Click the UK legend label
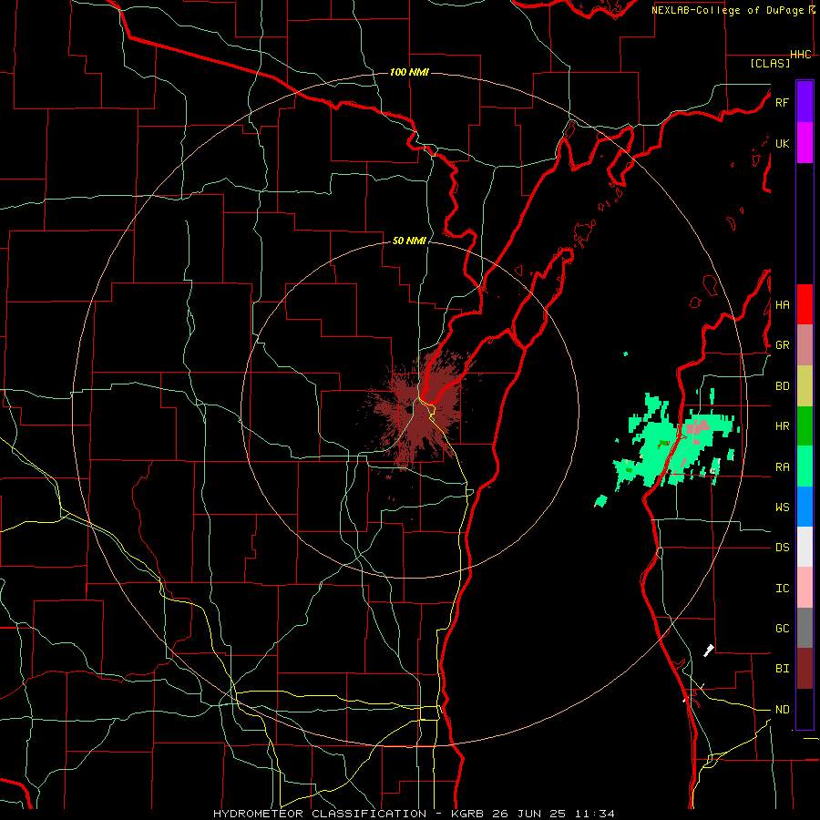820x820 pixels. [782, 143]
